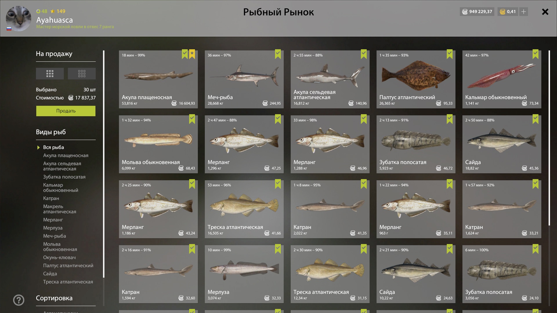This screenshot has height=313, width=557.
Task: Switch to large grid view icon
Action: pos(50,74)
